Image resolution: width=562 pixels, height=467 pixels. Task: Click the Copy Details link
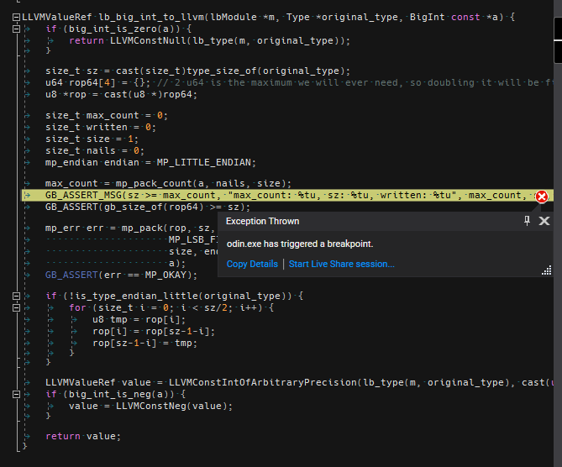coord(252,264)
